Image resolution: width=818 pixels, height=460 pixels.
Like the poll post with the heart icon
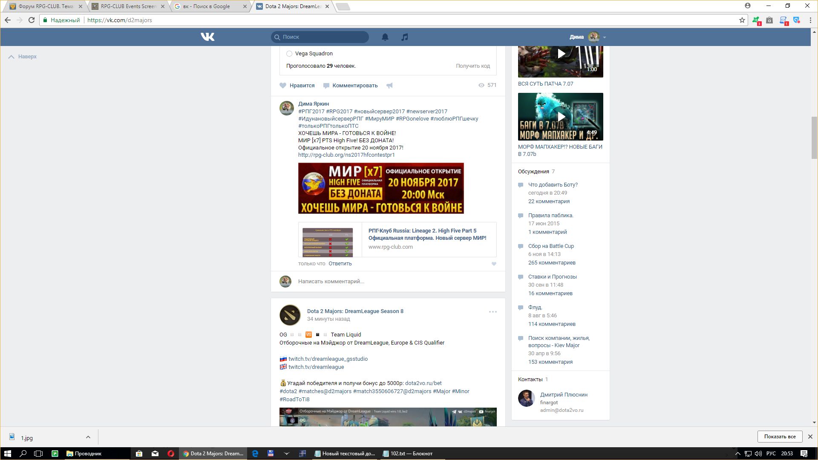[283, 85]
